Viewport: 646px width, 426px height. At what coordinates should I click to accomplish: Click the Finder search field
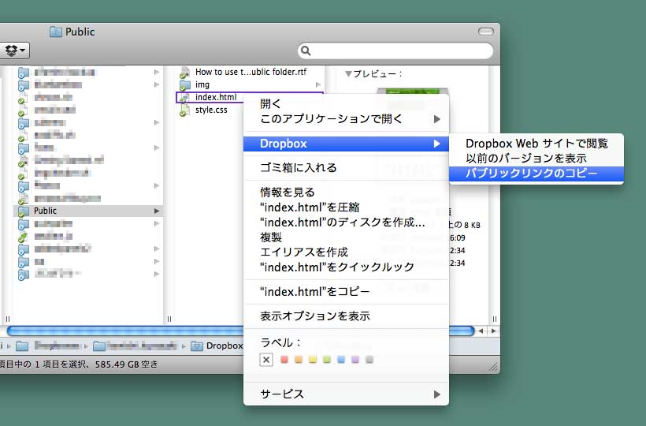[395, 50]
